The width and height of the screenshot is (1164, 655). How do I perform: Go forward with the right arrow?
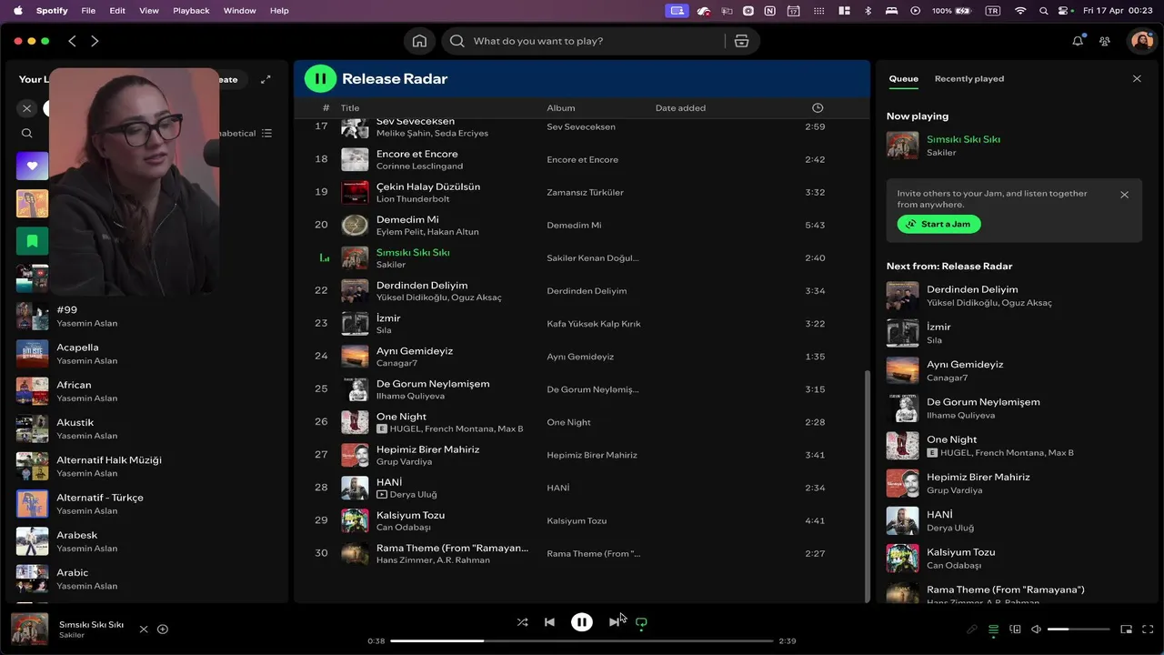(x=95, y=41)
